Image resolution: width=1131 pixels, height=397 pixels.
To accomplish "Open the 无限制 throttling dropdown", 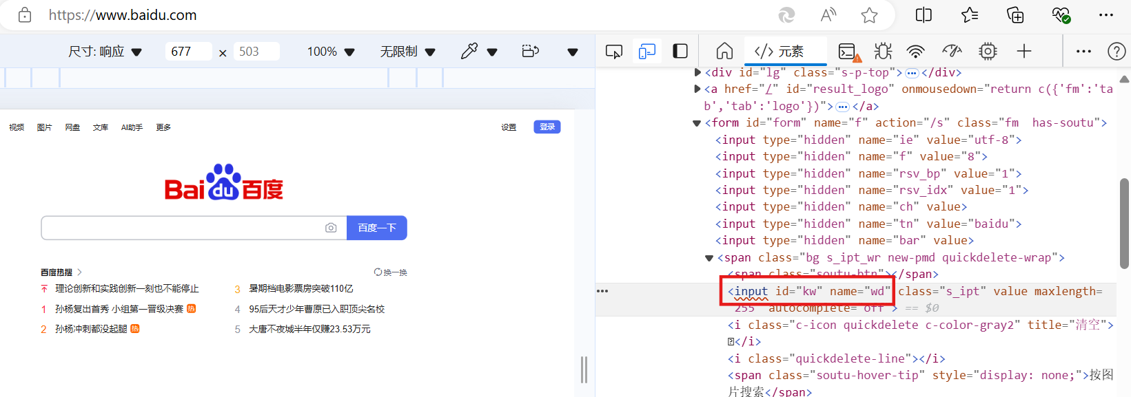I will [x=407, y=52].
